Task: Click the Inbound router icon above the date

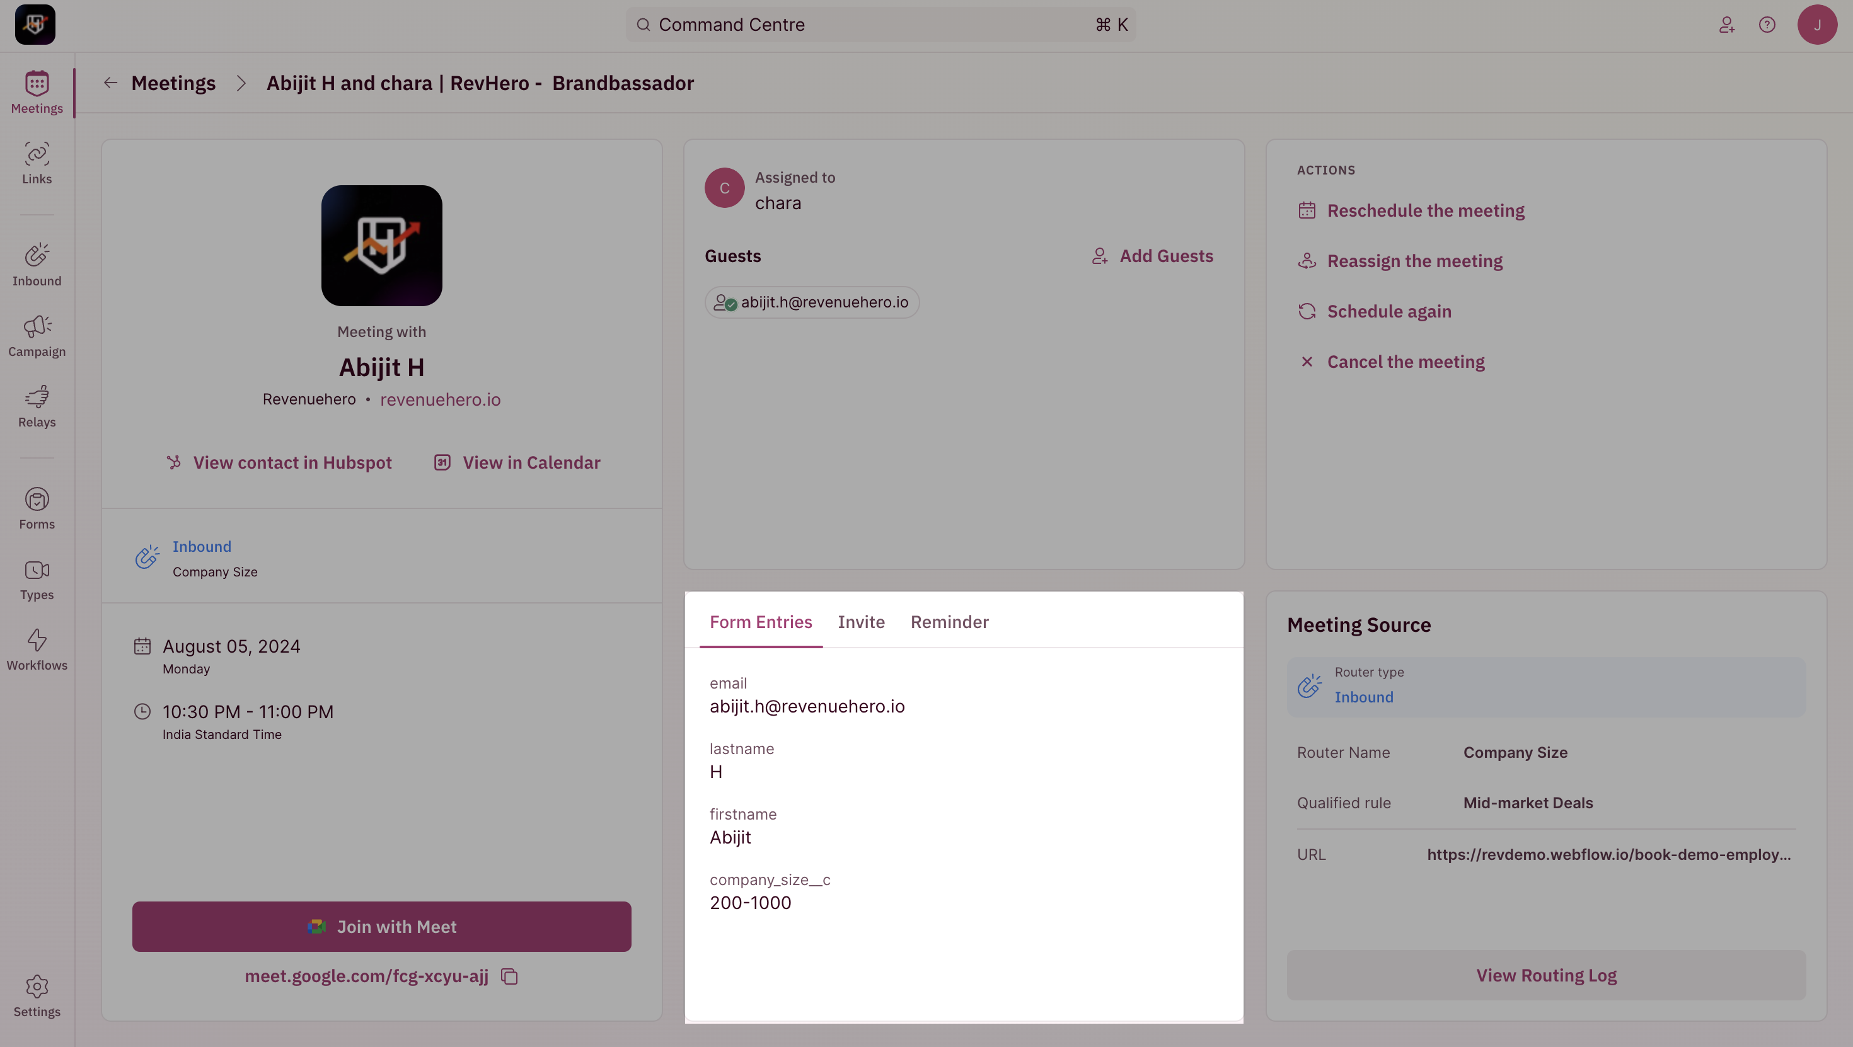Action: click(x=147, y=557)
